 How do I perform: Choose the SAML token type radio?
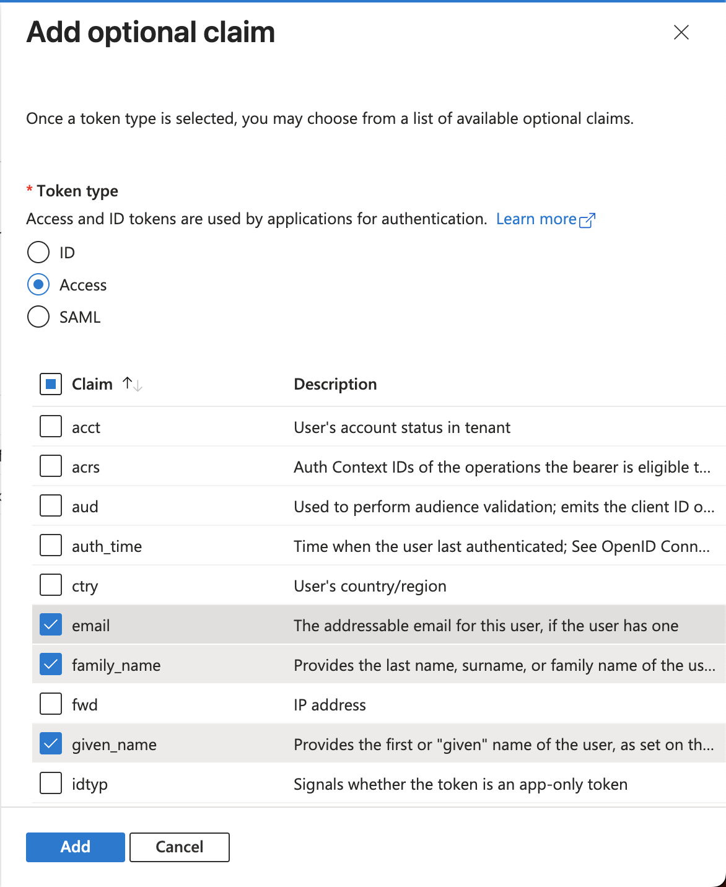[38, 317]
